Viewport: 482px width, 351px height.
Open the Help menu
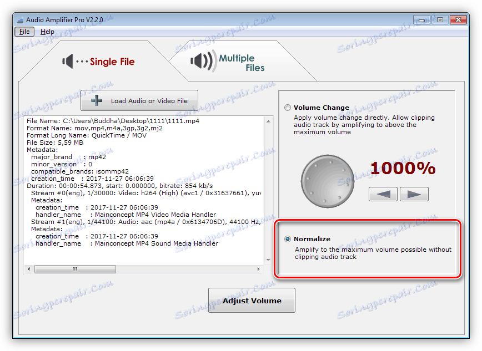[47, 32]
